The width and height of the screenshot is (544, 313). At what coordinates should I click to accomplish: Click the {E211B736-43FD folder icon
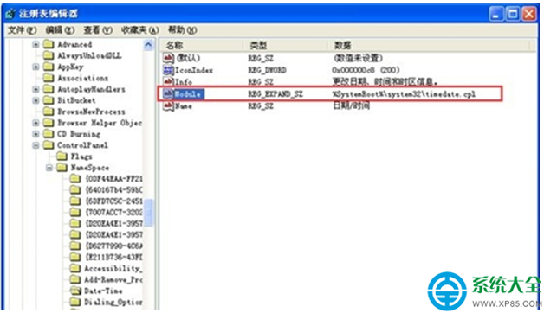click(75, 258)
